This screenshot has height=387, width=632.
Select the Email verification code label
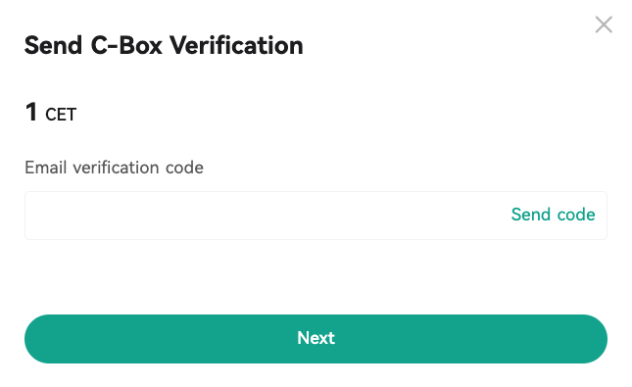pos(114,168)
